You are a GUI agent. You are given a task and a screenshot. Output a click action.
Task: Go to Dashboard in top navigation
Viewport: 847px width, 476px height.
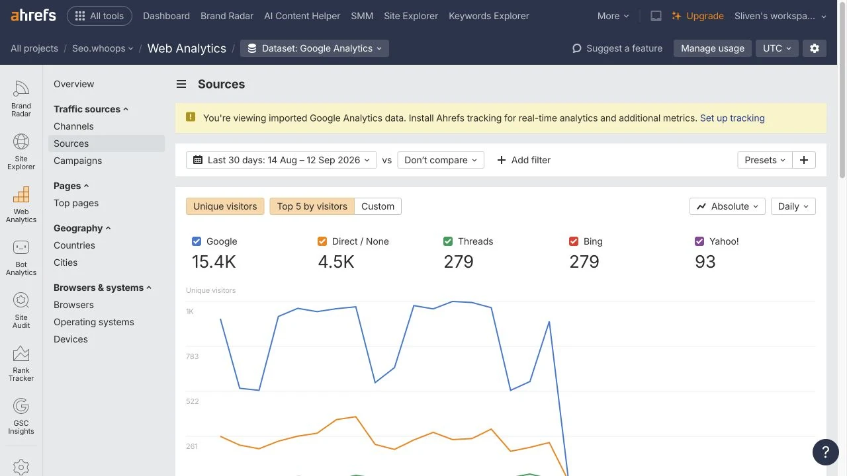pos(166,16)
